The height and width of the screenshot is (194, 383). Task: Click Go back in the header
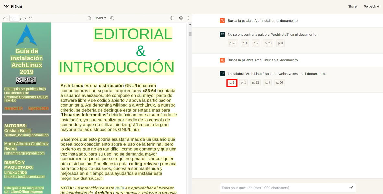click(372, 6)
